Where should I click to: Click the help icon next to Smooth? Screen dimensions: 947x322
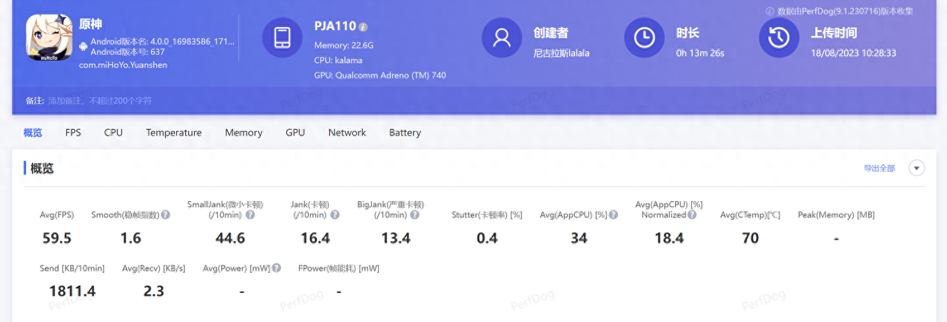tap(165, 215)
